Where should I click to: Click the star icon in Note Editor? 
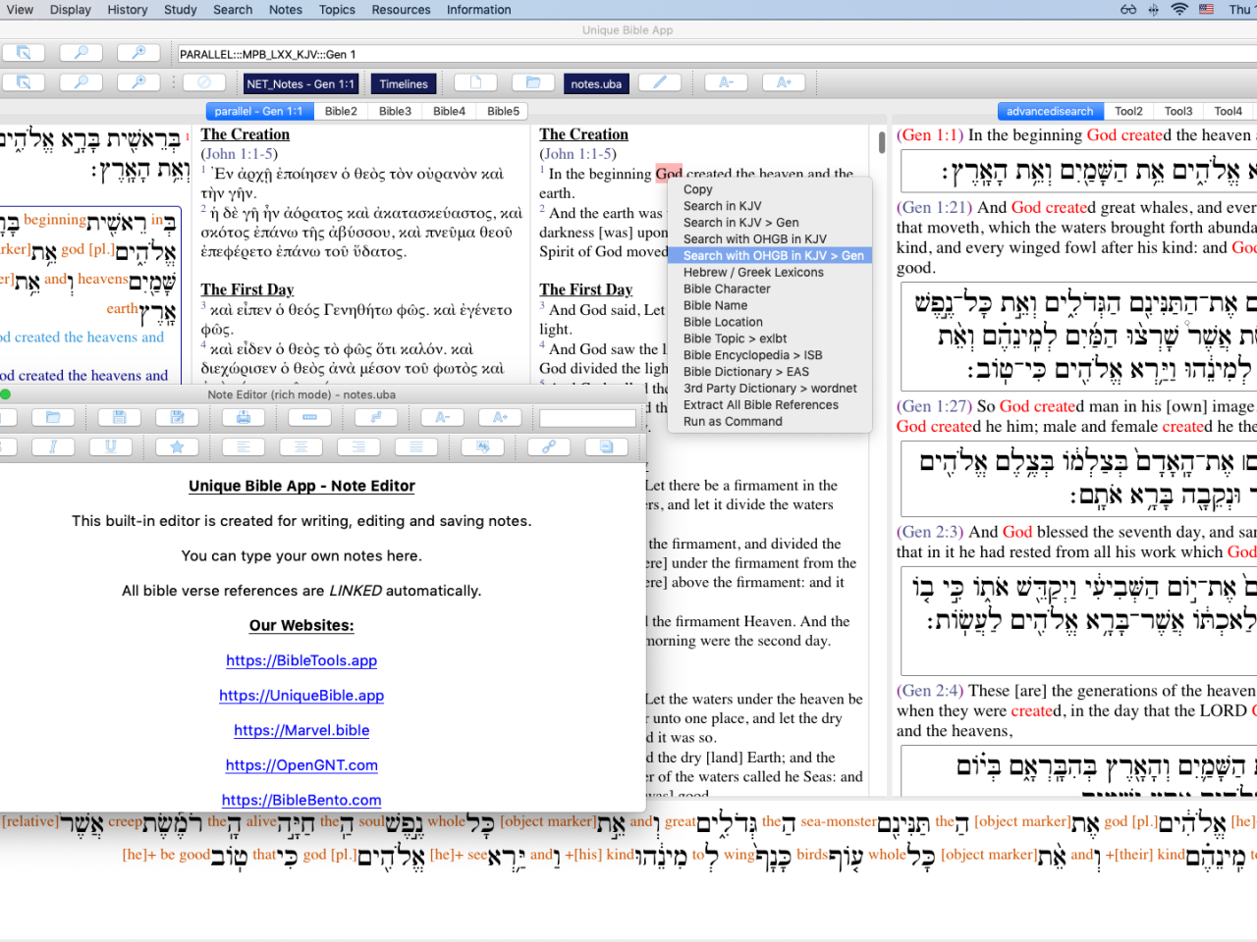(x=177, y=446)
